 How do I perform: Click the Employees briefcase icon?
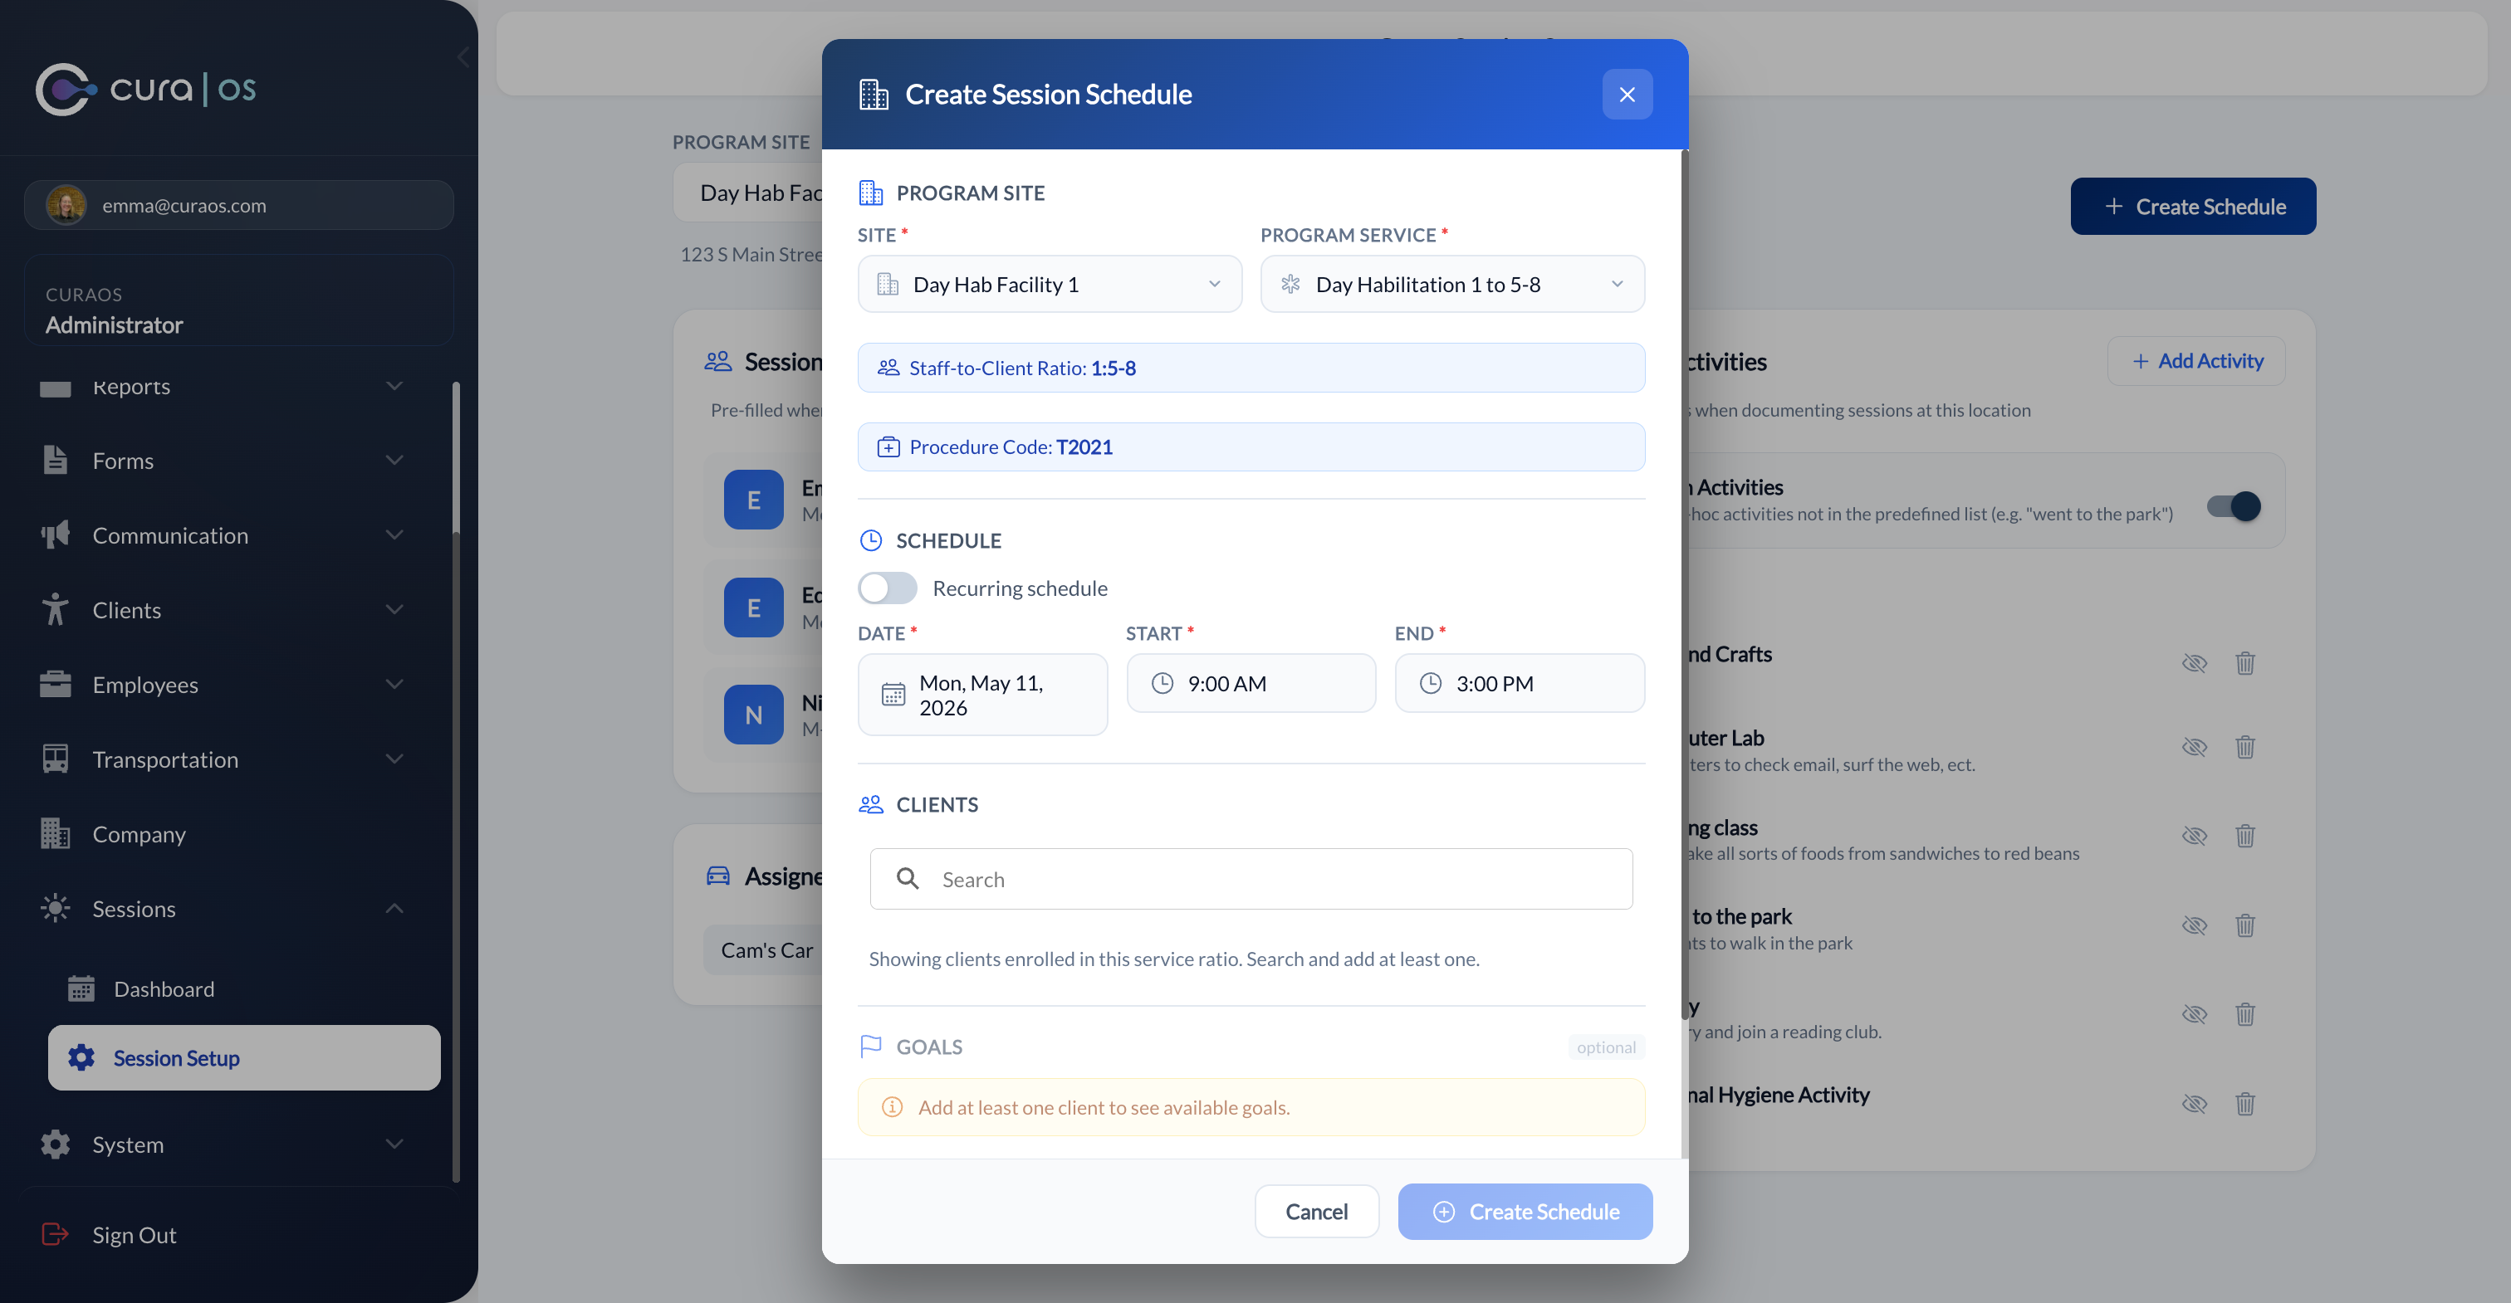[x=56, y=684]
